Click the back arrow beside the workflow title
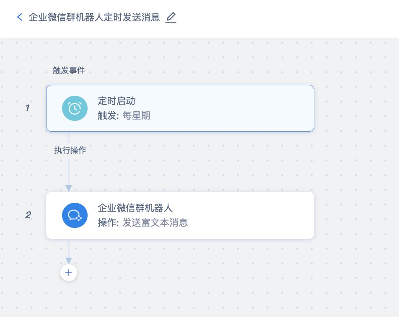Screen dimensions: 399x317 19,17
